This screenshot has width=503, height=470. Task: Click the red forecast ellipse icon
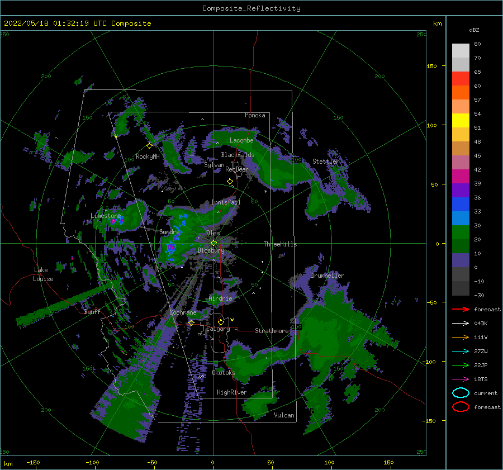point(461,407)
